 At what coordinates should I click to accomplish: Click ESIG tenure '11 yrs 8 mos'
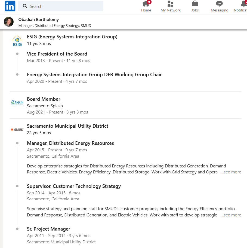tap(39, 44)
